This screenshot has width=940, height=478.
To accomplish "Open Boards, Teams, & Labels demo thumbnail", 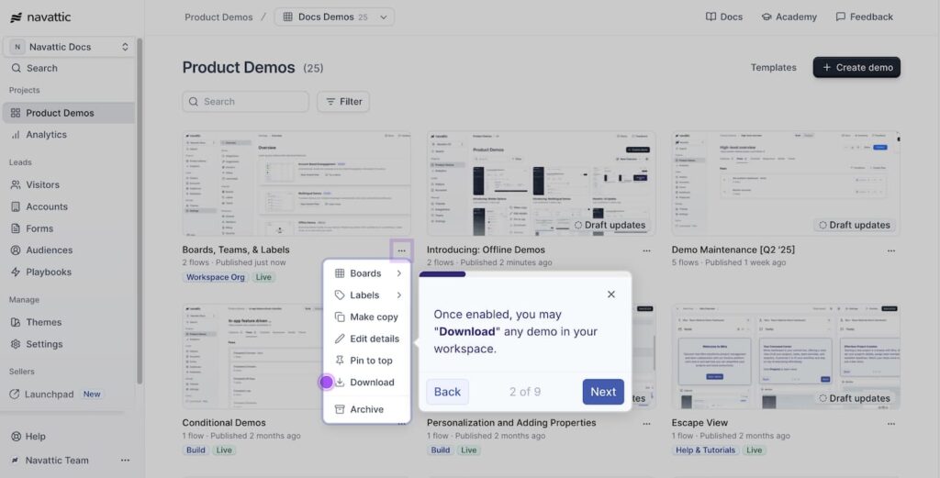I will [x=297, y=183].
